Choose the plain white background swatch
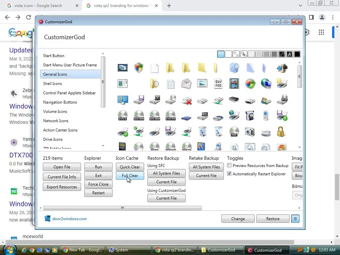Screen dimensions: 340x255 [228, 54]
